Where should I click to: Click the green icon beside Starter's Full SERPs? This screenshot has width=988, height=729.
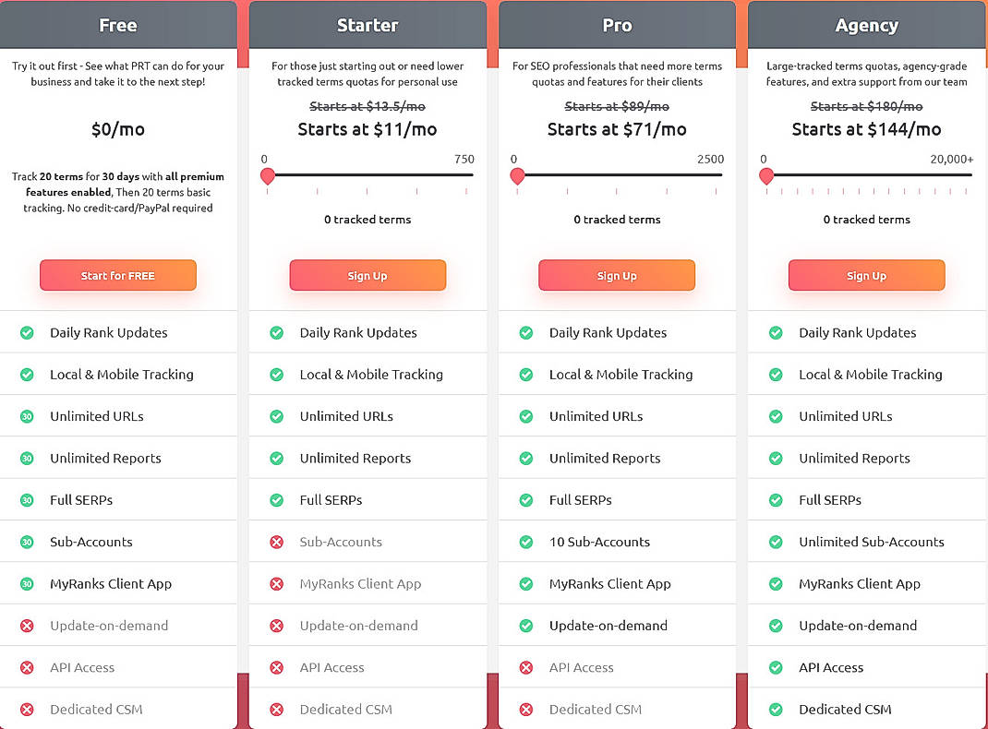point(276,499)
